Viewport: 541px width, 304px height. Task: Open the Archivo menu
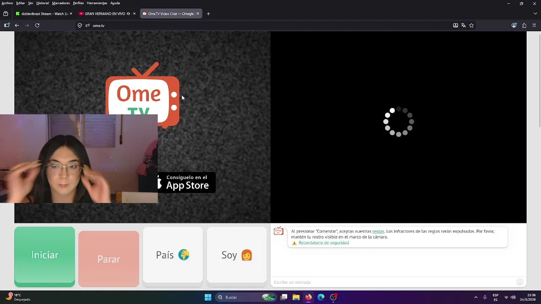(x=7, y=3)
